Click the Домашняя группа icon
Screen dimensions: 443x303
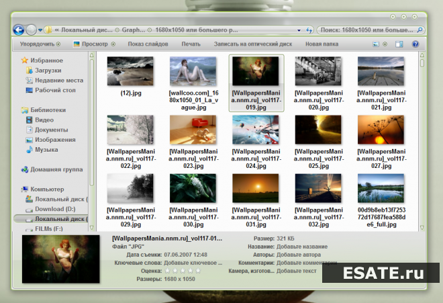point(25,169)
